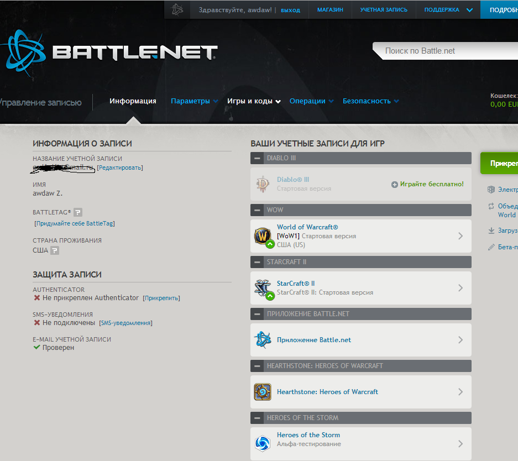The width and height of the screenshot is (518, 461).
Task: Click the red X beside Authenticator status
Action: (37, 298)
